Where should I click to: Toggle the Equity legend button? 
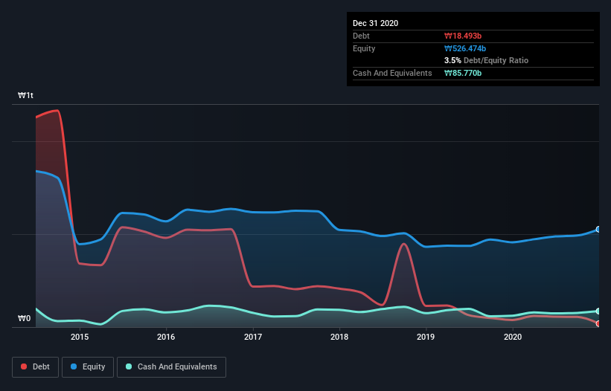pos(88,367)
